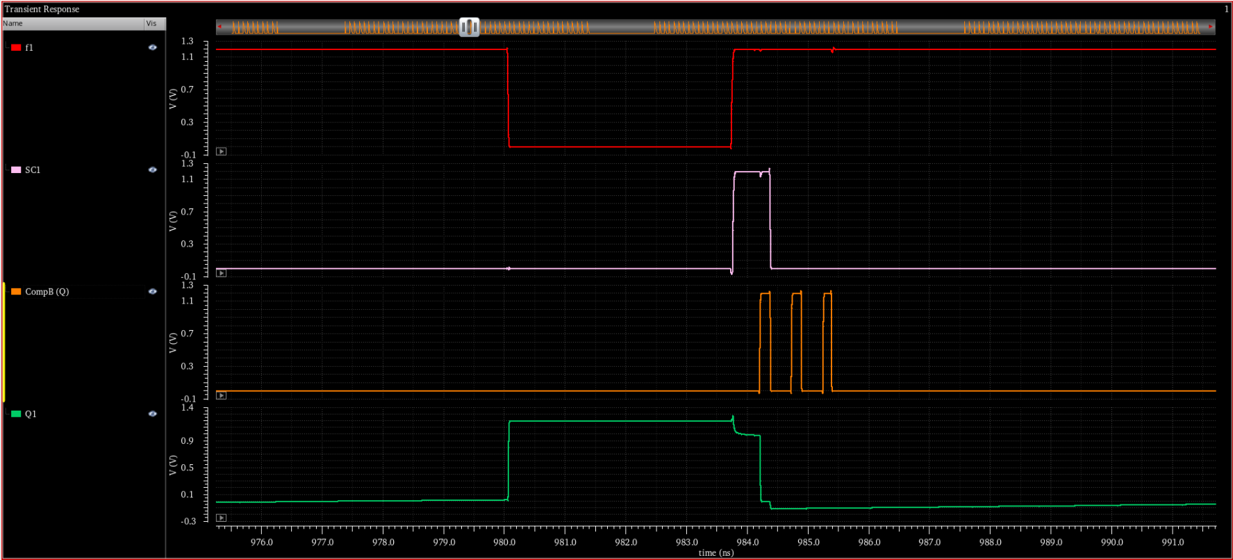Click the first orange CompB pulse
Screen dimensions: 1233x560
coord(765,342)
